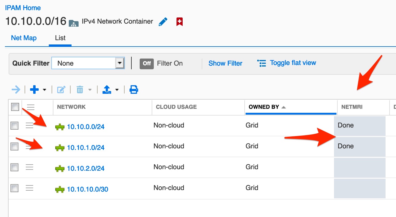The image size is (396, 217).
Task: Expand the export dropdown arrow
Action: tap(117, 90)
